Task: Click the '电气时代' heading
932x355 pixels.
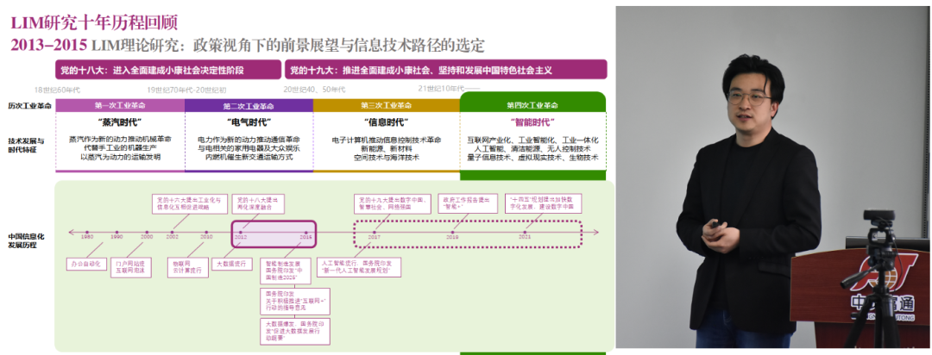Action: click(x=249, y=122)
